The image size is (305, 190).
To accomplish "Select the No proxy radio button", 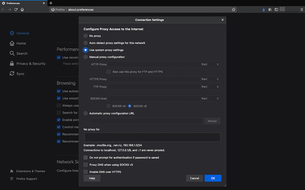I will tap(85, 36).
